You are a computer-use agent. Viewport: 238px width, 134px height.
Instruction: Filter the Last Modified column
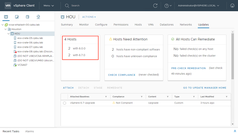pos(226,97)
